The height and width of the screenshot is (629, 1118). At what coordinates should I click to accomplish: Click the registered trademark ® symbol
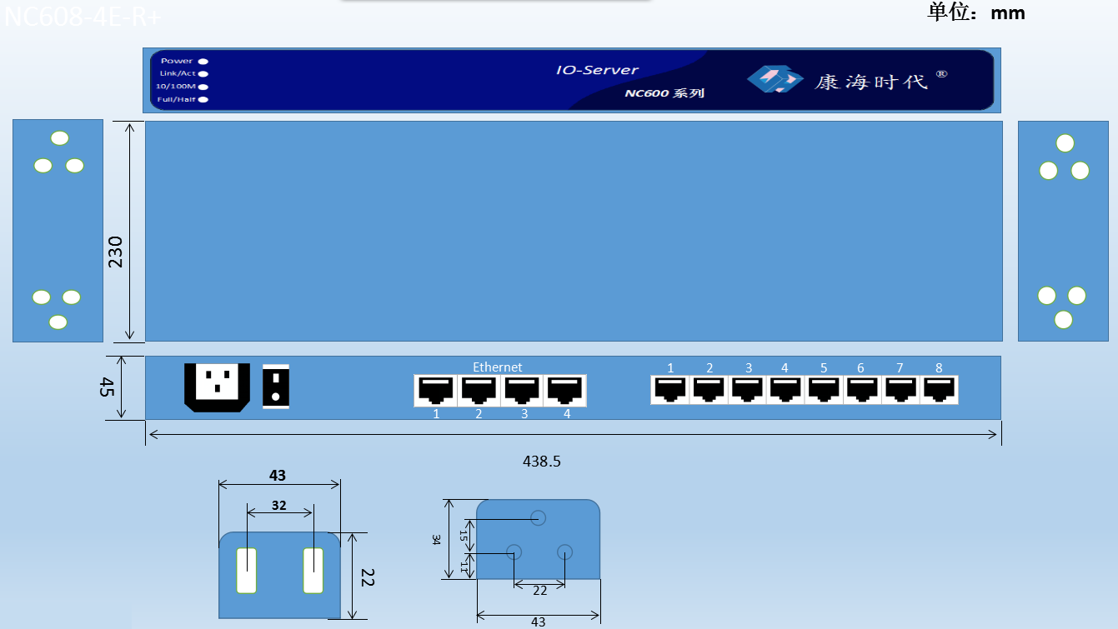point(941,73)
